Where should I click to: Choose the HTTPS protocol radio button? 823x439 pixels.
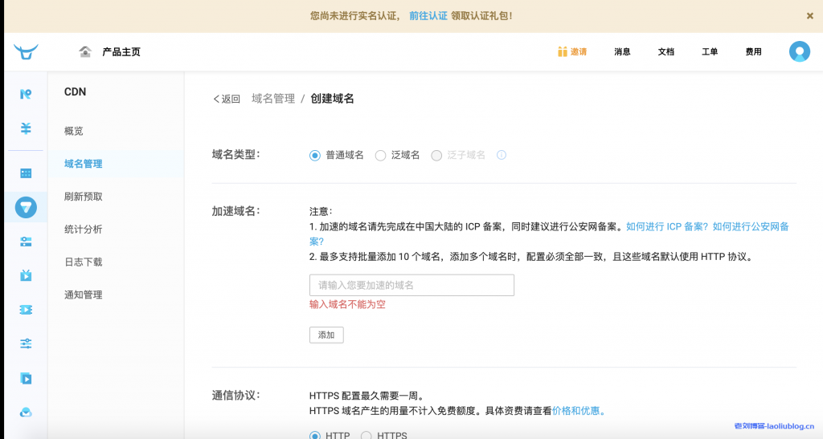point(366,436)
